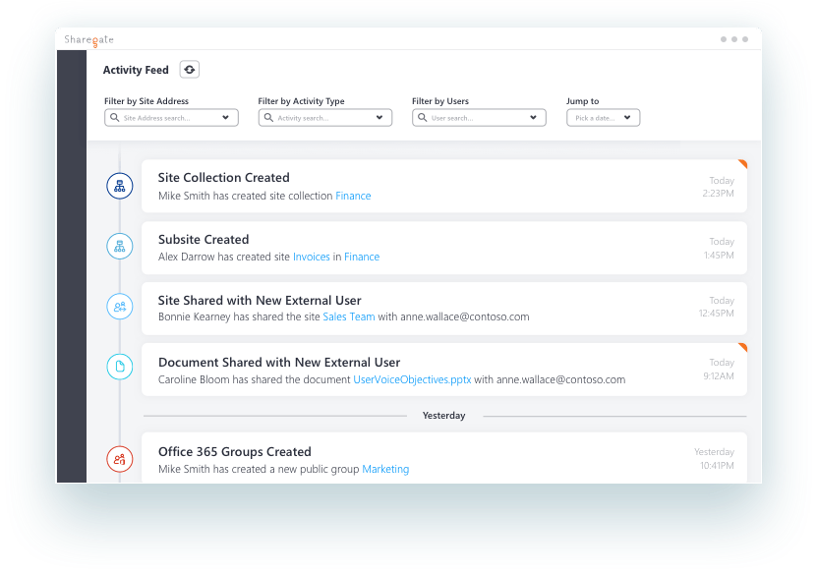This screenshot has width=817, height=574.
Task: Open the Jump to date picker
Action: coord(604,118)
